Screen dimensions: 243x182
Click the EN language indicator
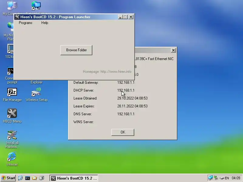(x=227, y=178)
